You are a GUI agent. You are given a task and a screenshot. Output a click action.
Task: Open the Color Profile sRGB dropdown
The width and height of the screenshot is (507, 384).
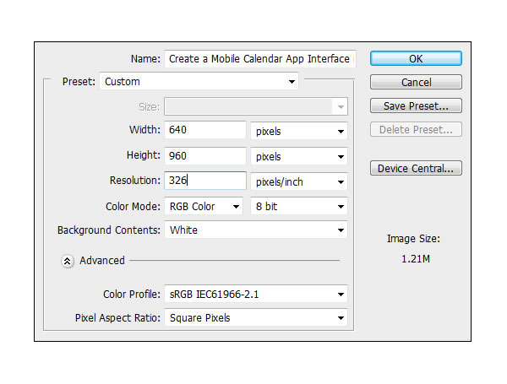[x=256, y=295]
